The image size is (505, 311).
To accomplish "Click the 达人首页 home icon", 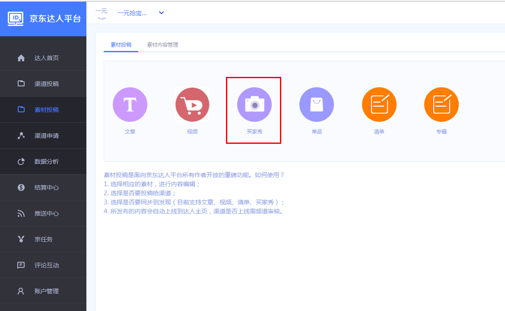I will [x=21, y=58].
